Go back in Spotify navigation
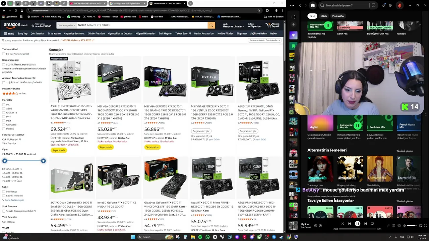This screenshot has height=241, width=429. (x=300, y=5)
